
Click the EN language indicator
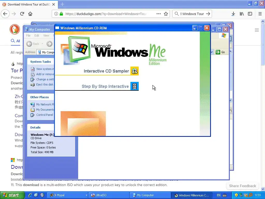(x=218, y=195)
